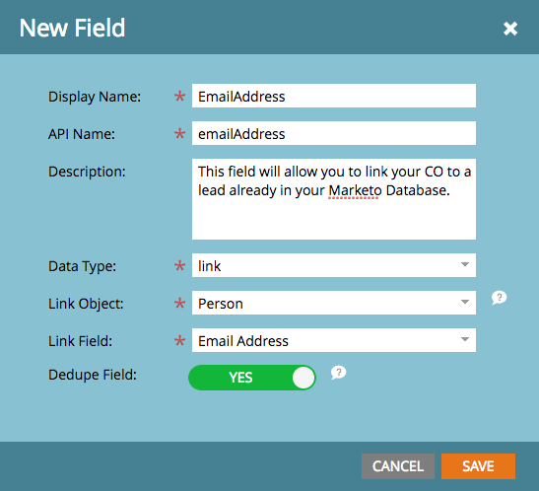This screenshot has width=539, height=491.
Task: Expand the Data Type dropdown arrow
Action: click(465, 265)
